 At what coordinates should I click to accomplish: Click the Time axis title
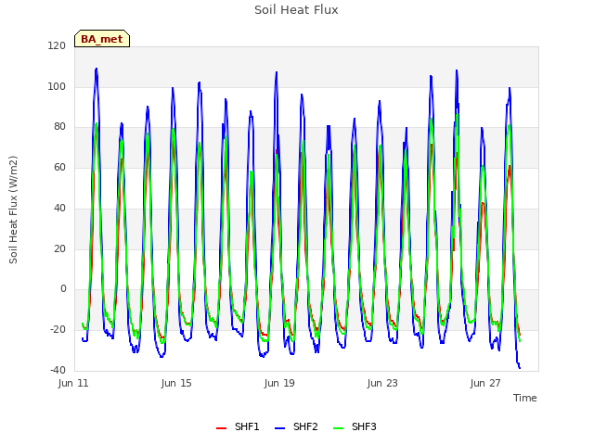525,398
